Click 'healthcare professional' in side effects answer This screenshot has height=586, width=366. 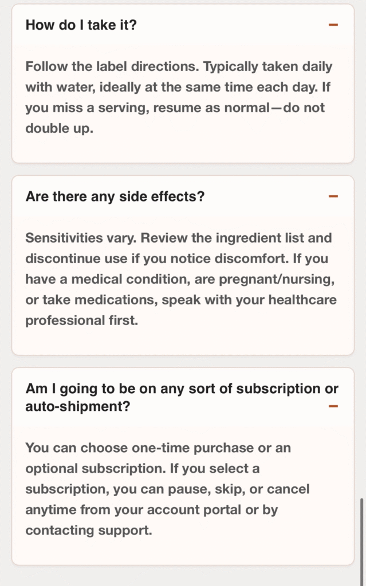tap(286, 299)
